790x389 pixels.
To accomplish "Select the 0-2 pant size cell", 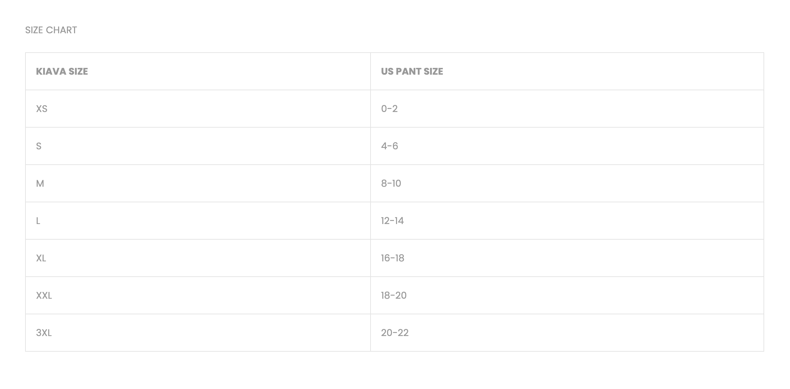I will pyautogui.click(x=389, y=109).
